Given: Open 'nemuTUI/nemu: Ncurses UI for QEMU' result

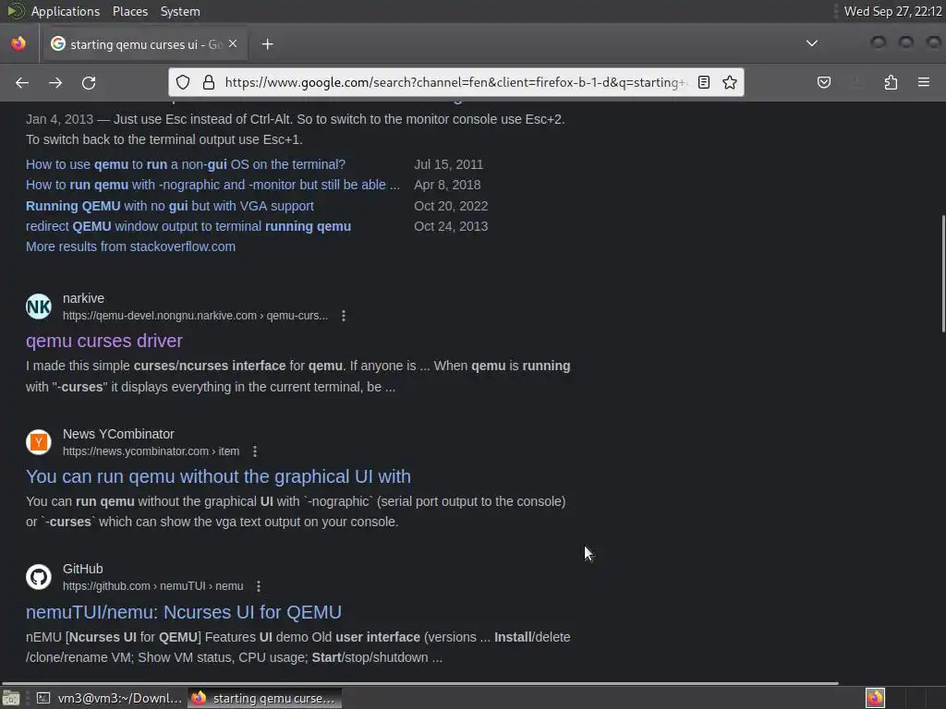Looking at the screenshot, I should click(184, 612).
